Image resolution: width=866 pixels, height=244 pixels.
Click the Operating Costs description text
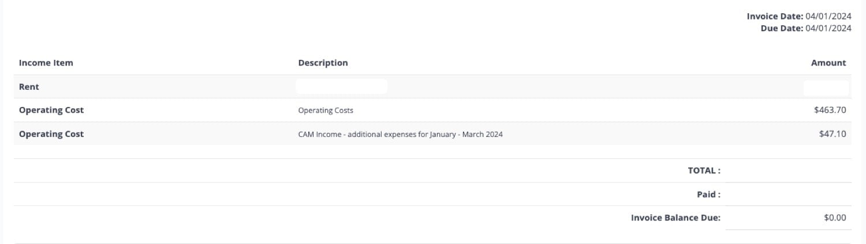(x=326, y=110)
